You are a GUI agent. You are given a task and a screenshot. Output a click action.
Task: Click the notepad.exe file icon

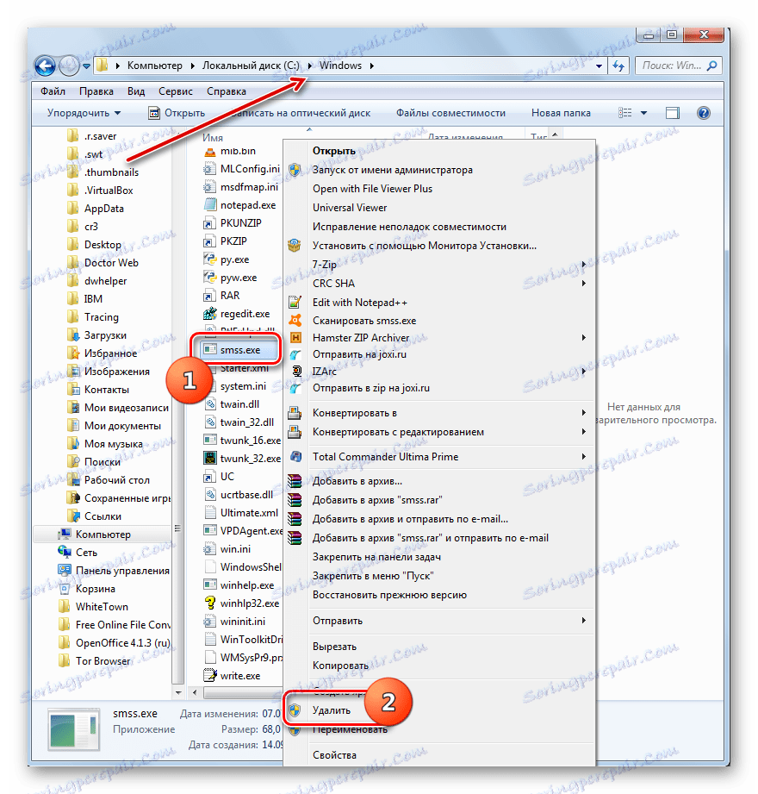[x=209, y=205]
